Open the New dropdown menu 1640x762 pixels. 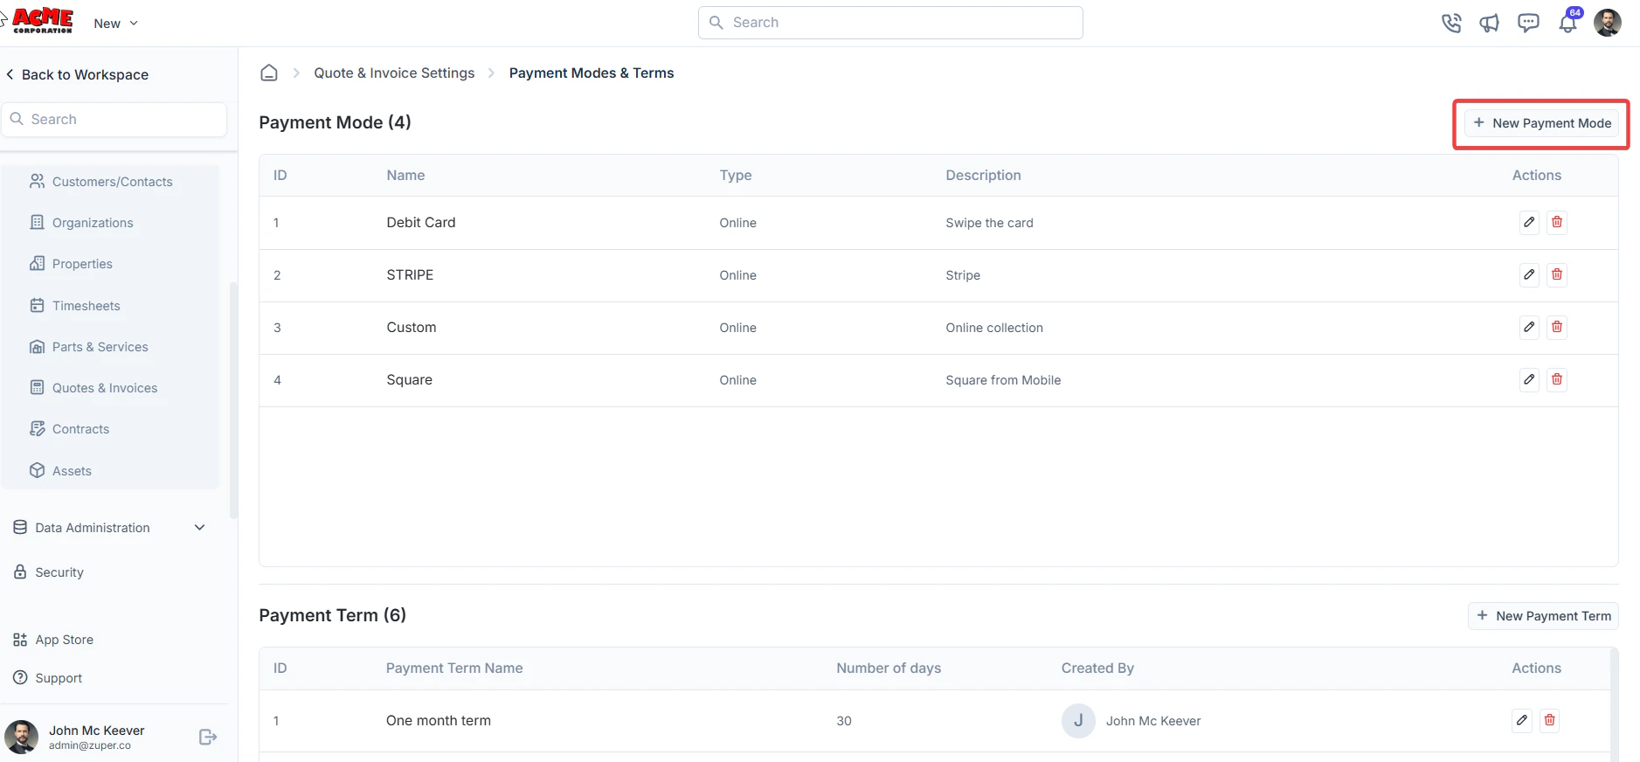tap(116, 24)
